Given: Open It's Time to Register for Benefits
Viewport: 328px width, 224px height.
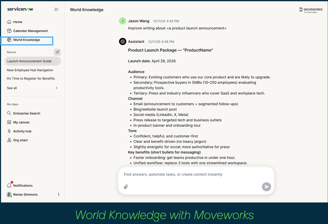Looking at the screenshot, I should 31,79.
